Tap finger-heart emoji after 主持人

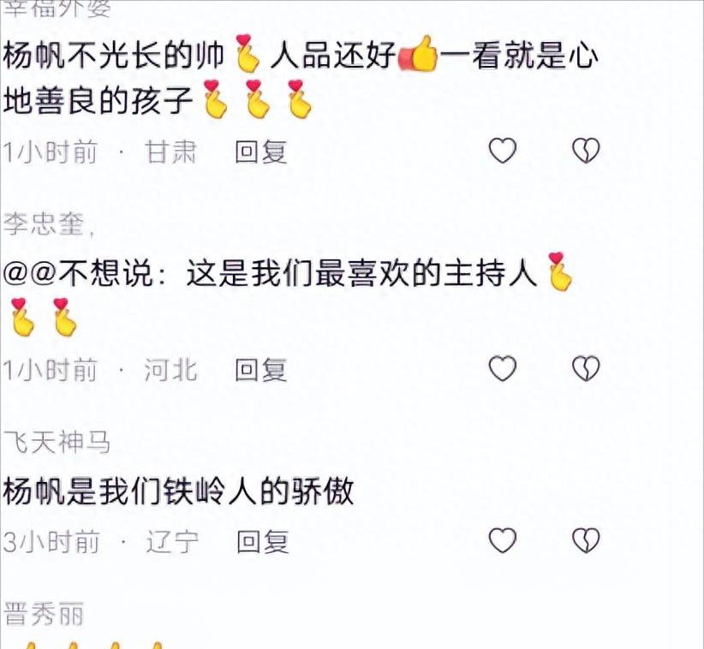click(x=558, y=272)
